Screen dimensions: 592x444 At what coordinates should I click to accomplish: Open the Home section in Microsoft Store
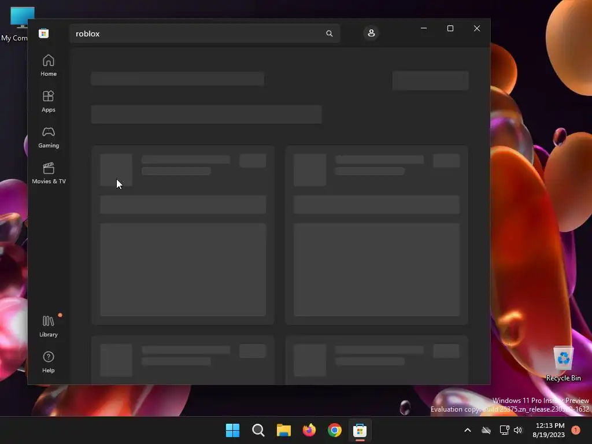(x=49, y=65)
